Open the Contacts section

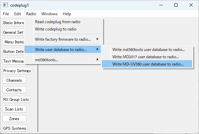point(14,90)
